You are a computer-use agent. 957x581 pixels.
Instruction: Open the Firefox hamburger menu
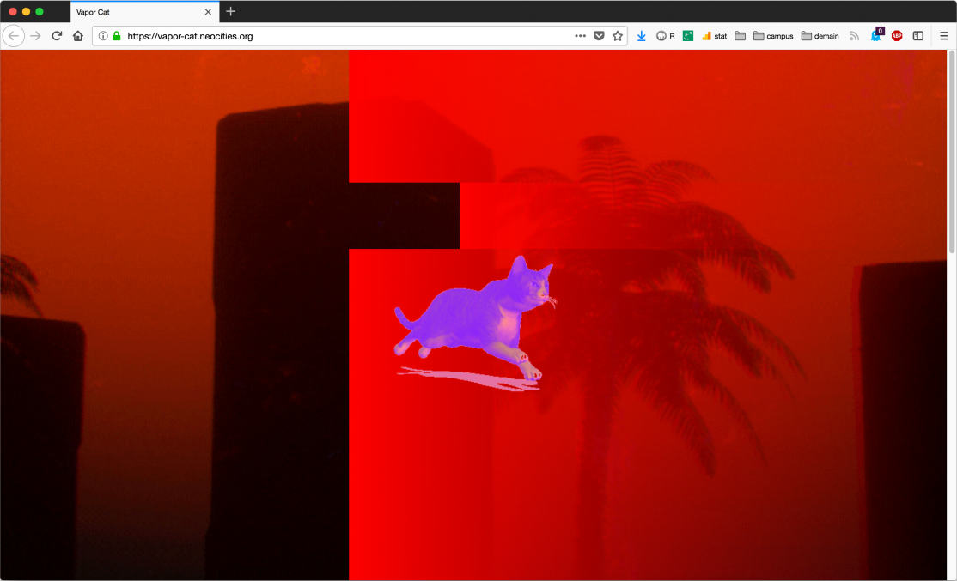pyautogui.click(x=943, y=36)
